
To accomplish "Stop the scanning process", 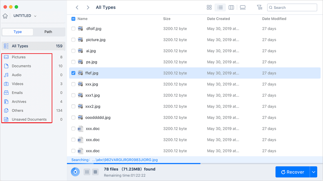I will (x=95, y=172).
